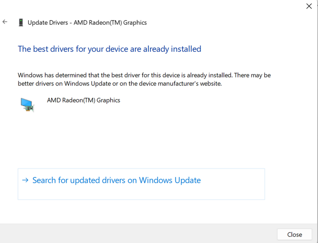Select the AMD Radeon(TM) Graphics device name label

[x=83, y=100]
